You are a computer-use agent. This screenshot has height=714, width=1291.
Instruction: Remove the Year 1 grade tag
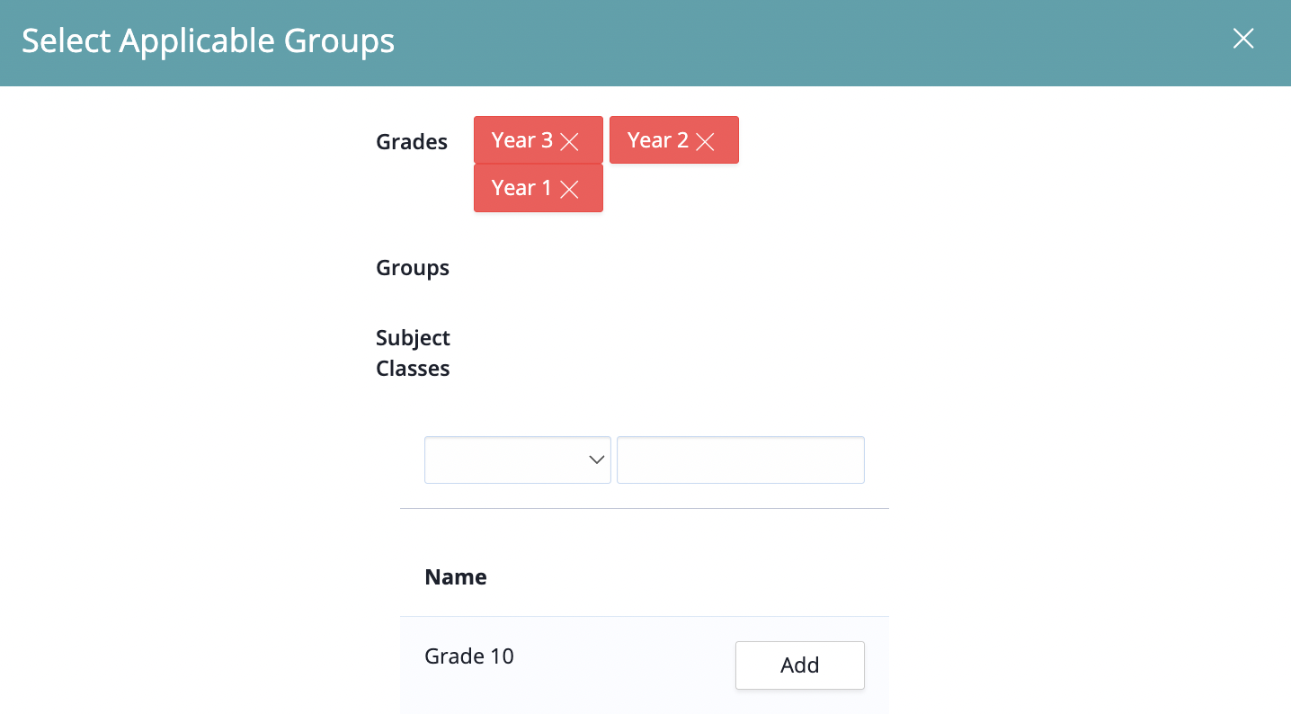(x=569, y=189)
